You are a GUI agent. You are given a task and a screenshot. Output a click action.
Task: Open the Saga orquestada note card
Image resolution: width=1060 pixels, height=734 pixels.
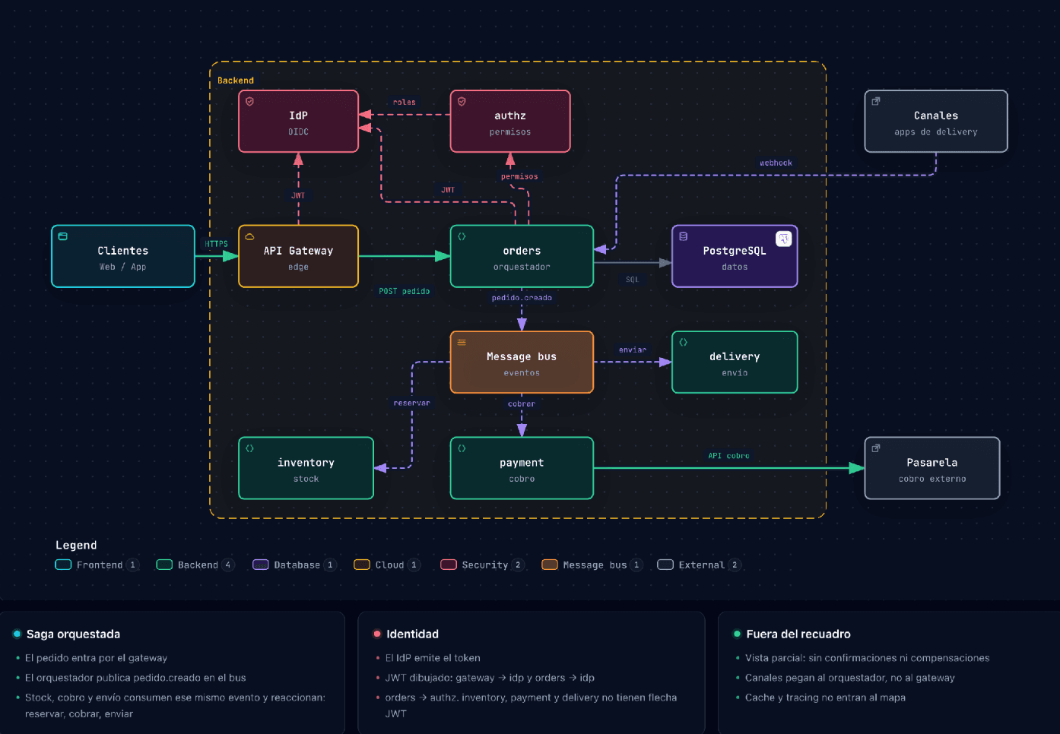pyautogui.click(x=172, y=673)
